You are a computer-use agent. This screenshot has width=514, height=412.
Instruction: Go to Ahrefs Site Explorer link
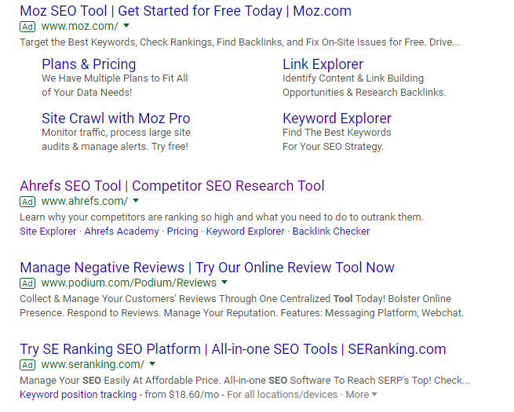point(48,232)
